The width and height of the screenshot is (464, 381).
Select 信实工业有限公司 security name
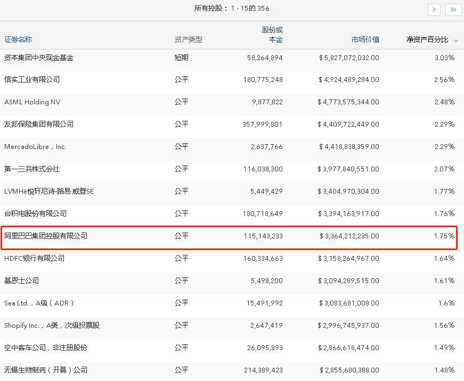point(32,79)
